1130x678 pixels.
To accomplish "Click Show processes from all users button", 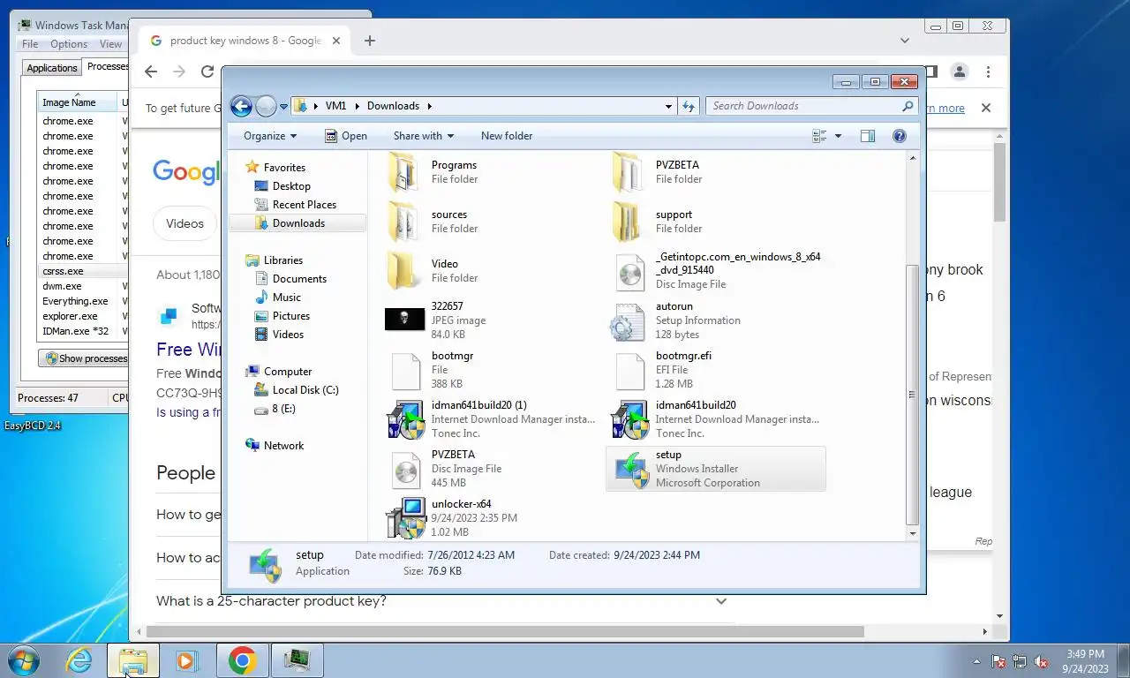I will point(85,358).
